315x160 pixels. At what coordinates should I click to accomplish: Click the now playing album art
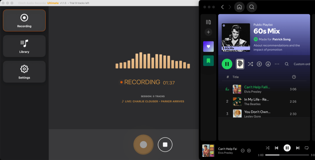pyautogui.click(x=208, y=151)
